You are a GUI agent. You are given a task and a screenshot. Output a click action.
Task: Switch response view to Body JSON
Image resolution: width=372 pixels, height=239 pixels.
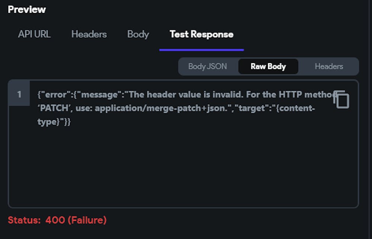point(208,67)
